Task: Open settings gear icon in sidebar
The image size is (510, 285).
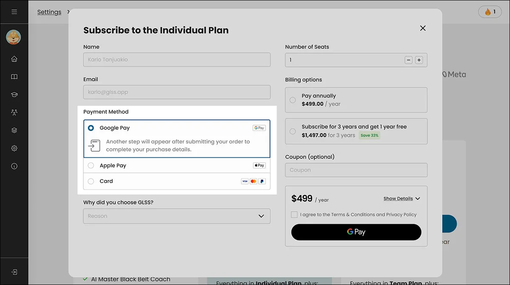Action: (x=14, y=148)
